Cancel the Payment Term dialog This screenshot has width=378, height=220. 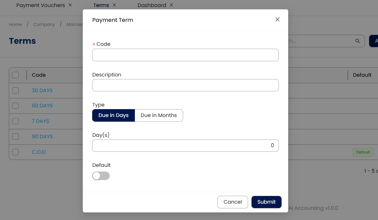(233, 202)
